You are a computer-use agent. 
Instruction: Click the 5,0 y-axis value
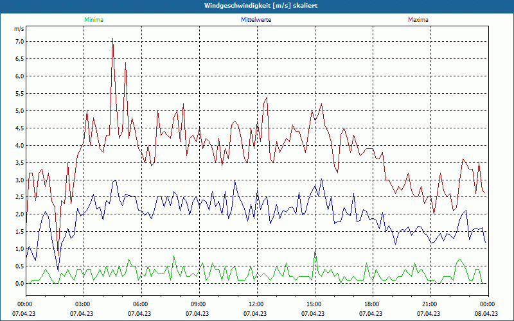[19, 110]
